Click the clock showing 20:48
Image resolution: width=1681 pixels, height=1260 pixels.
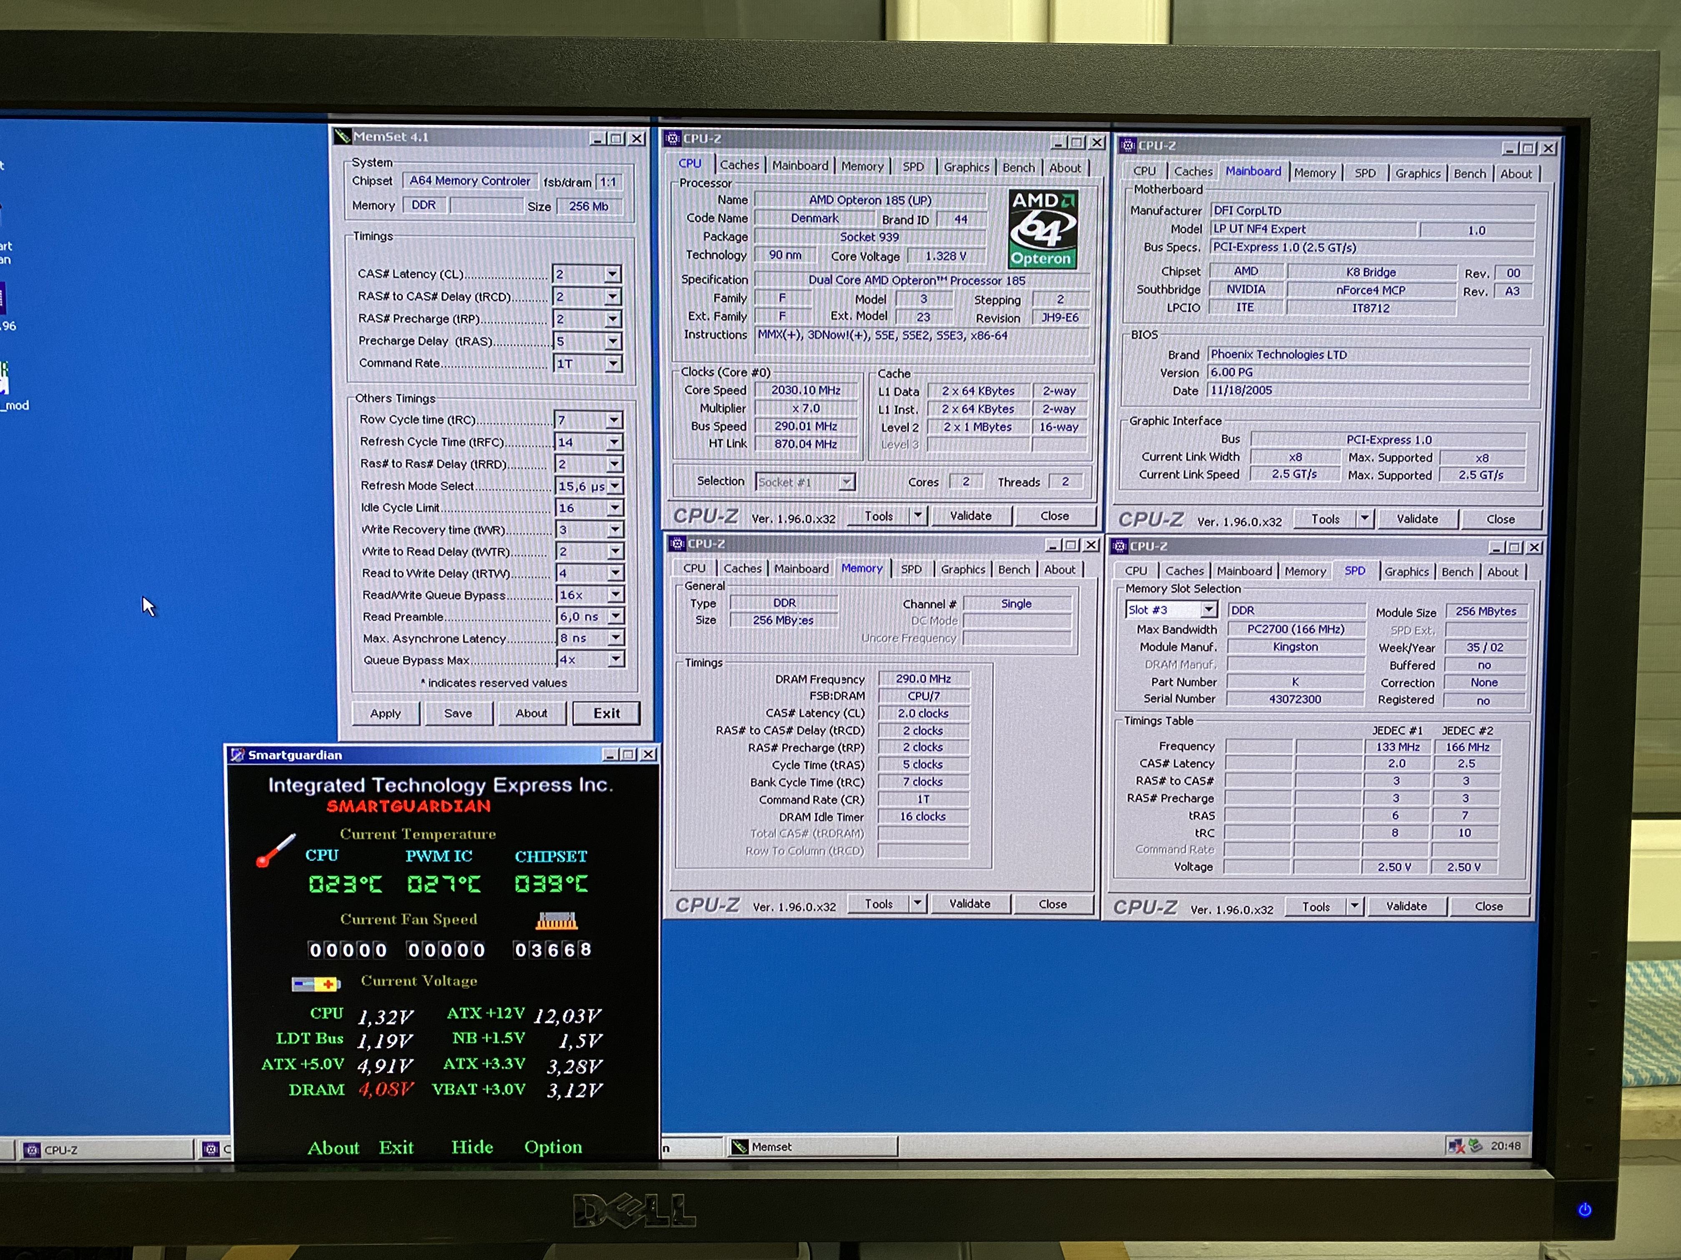tap(1505, 1146)
